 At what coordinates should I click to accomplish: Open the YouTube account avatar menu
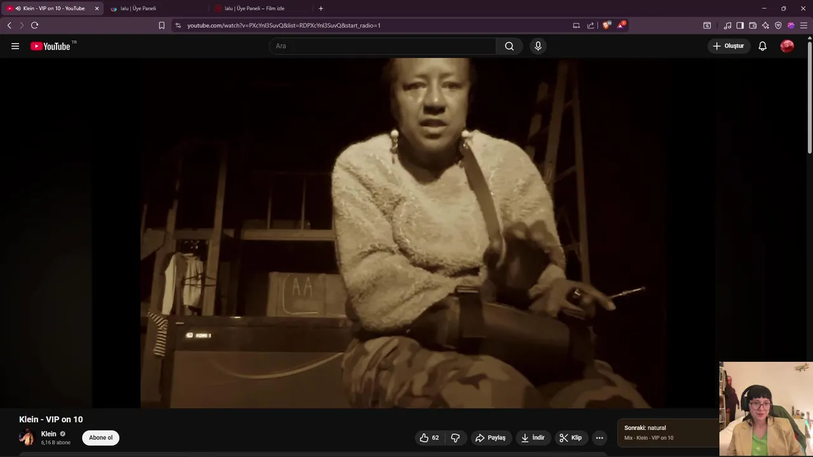pos(787,46)
